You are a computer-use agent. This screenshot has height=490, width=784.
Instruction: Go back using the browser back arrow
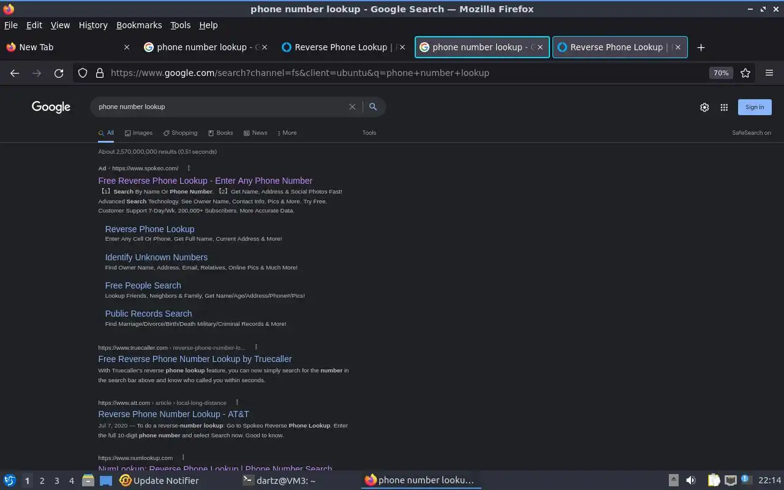tap(15, 73)
